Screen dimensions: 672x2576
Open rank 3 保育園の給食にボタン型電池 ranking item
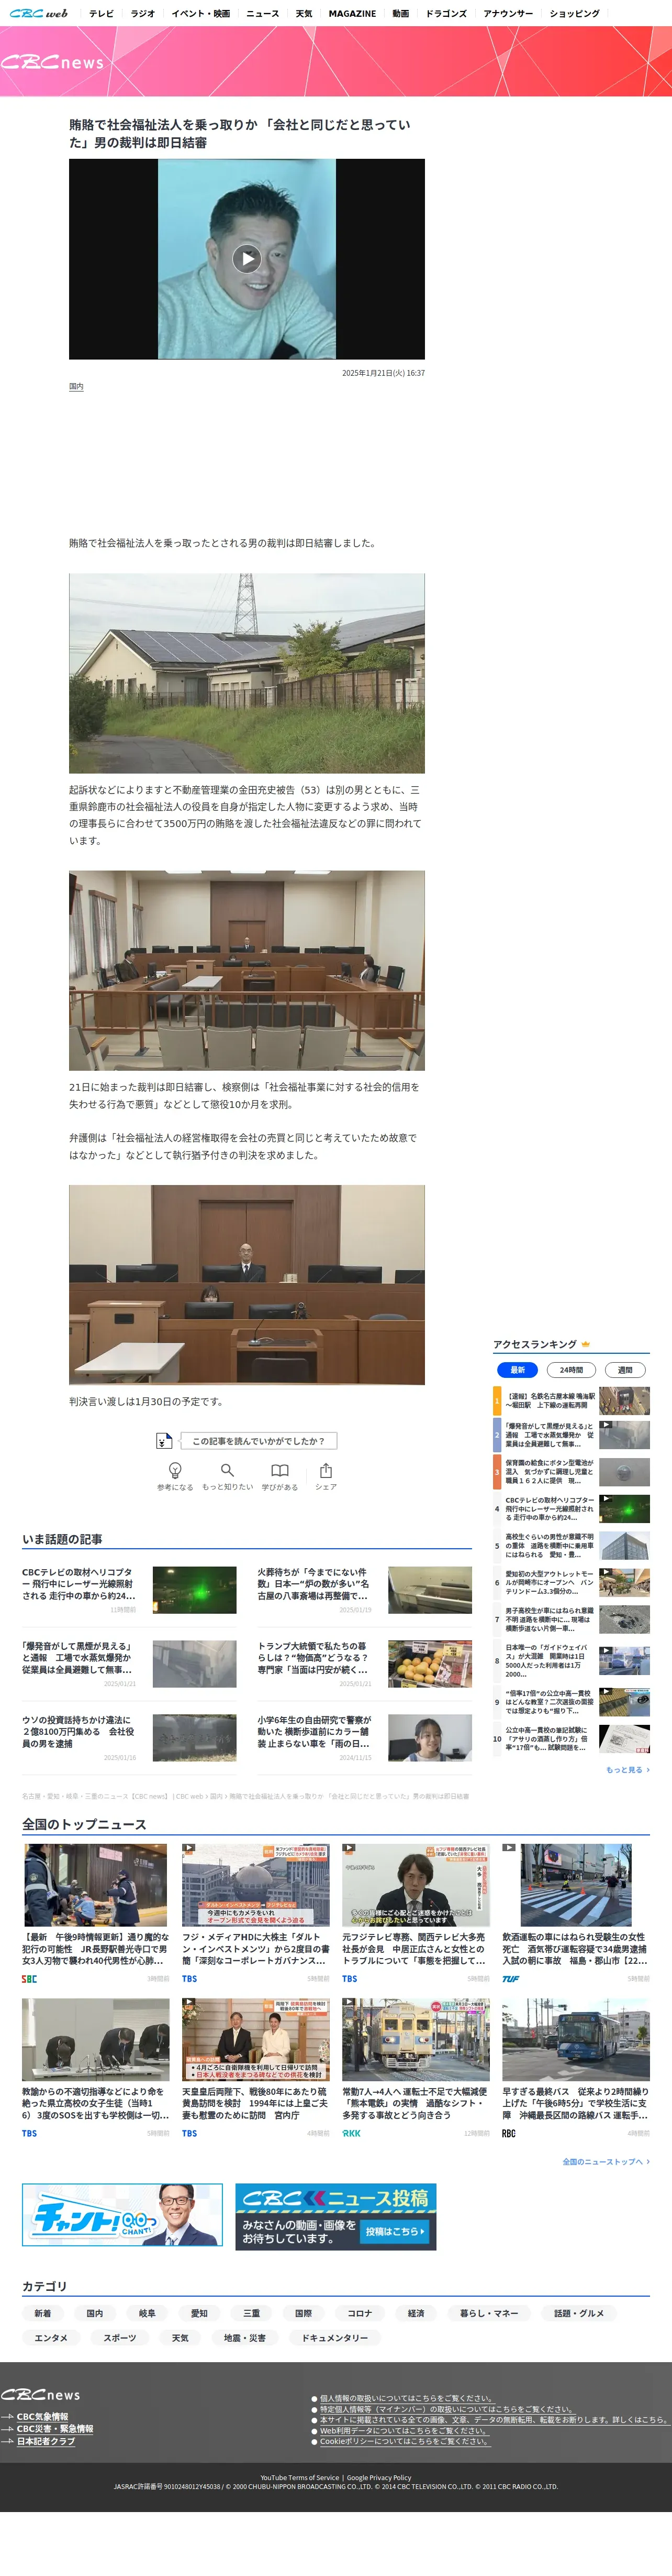(571, 1472)
